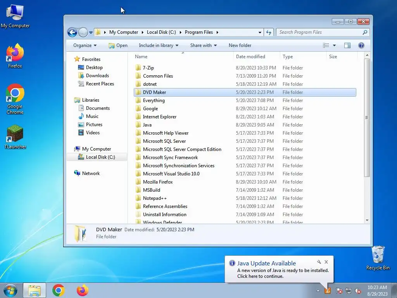
Task: Select the 7-Zip folder icon
Action: pos(138,68)
